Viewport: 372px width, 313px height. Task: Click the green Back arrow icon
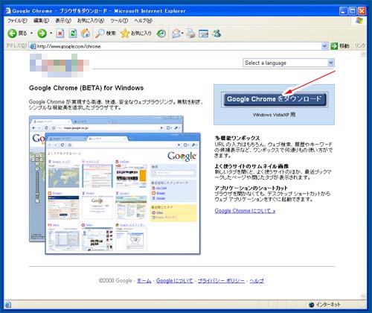pos(12,34)
